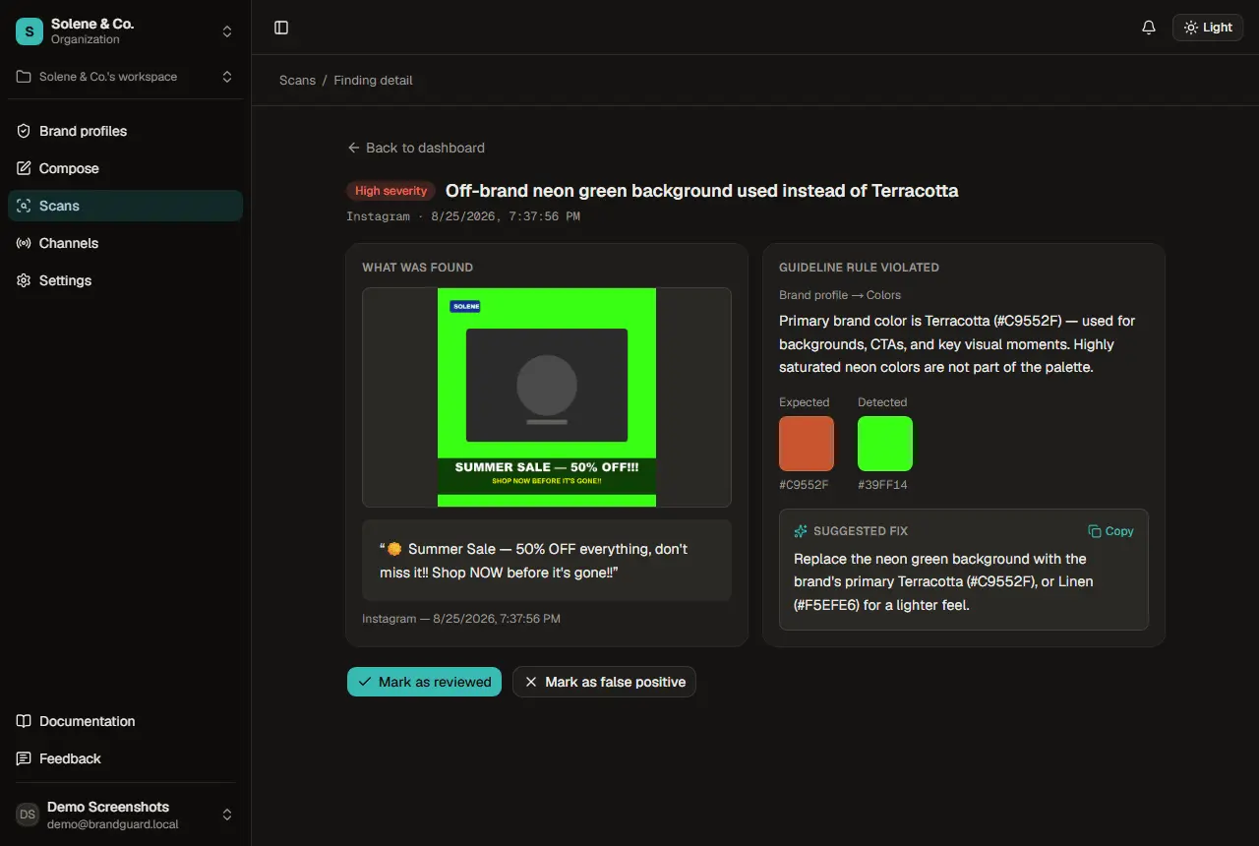Open Settings from the sidebar
Viewport: 1259px width, 846px height.
[125, 280]
